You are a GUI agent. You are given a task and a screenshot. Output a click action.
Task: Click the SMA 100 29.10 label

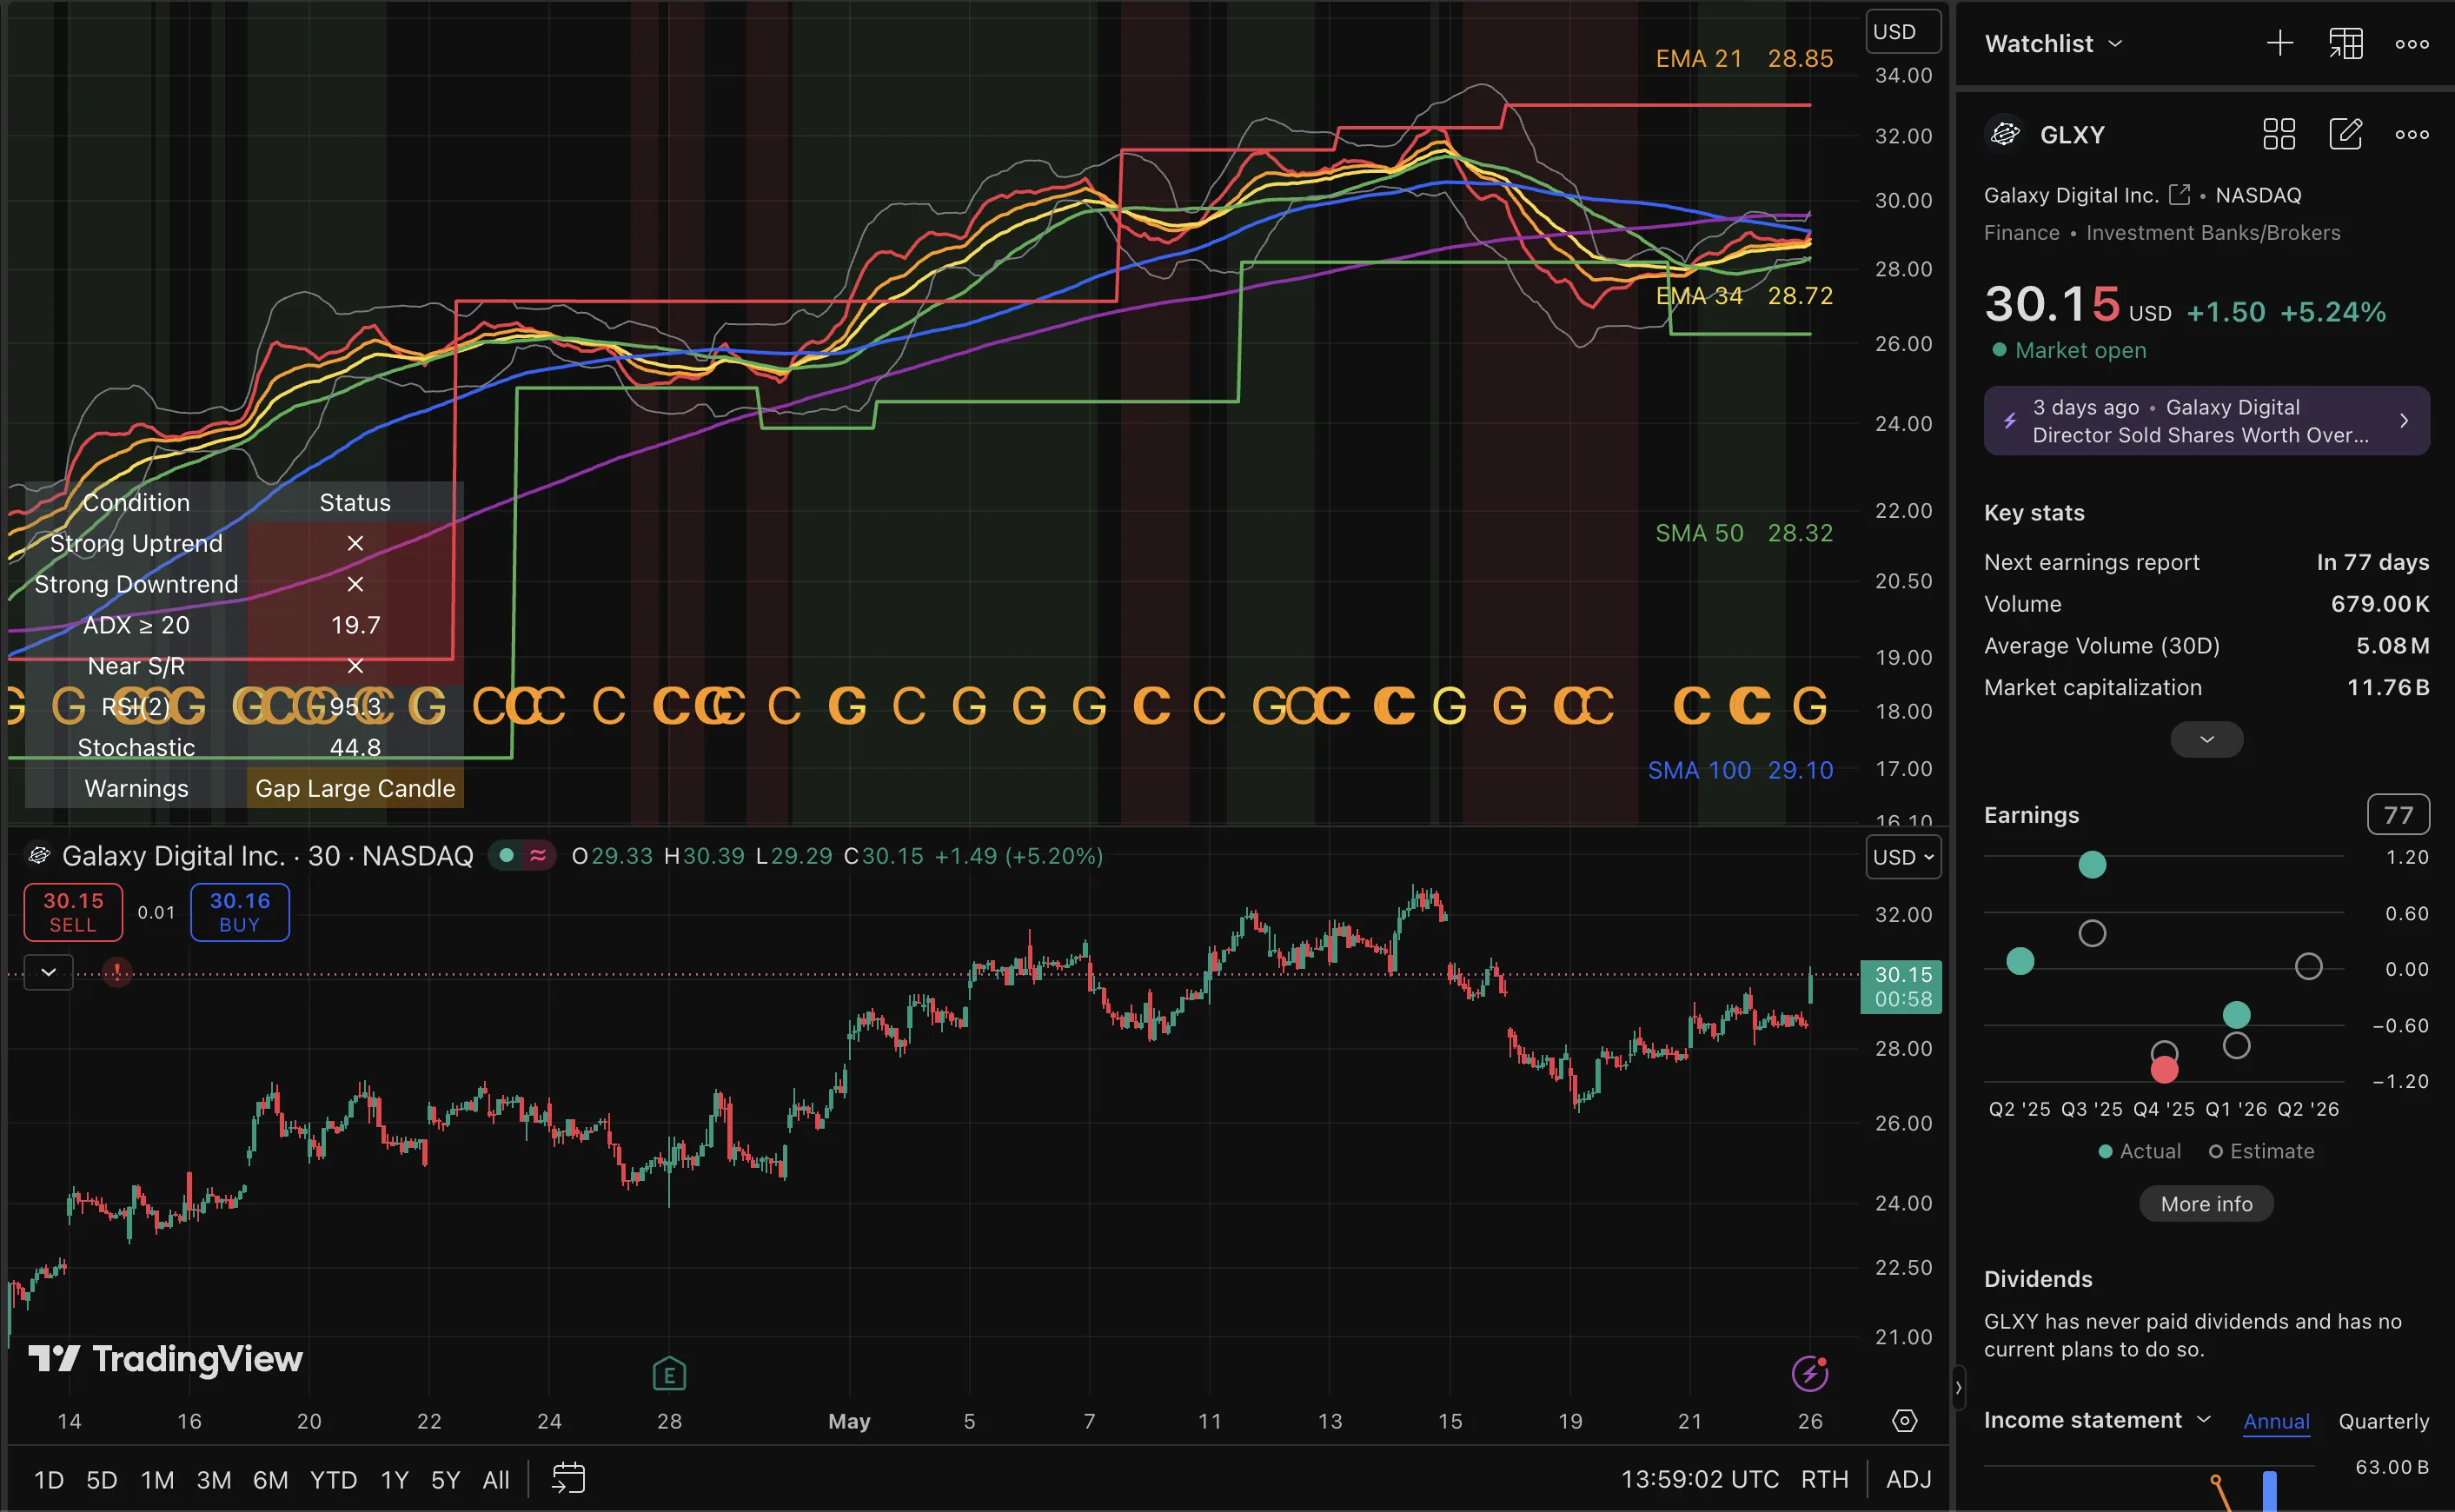pyautogui.click(x=1740, y=770)
